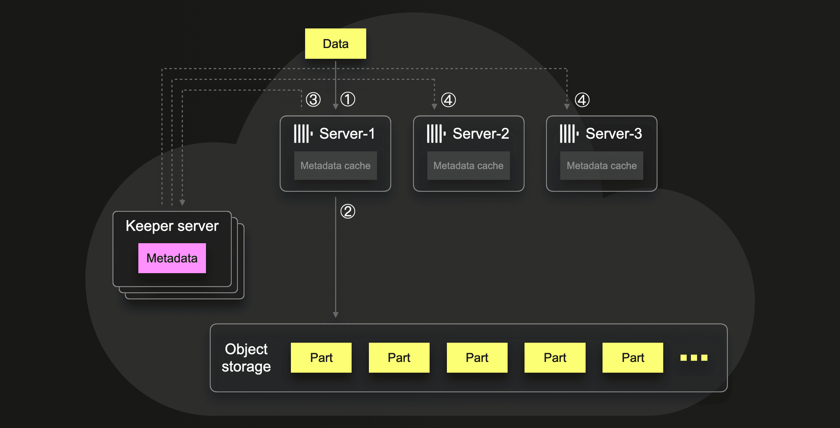Click the first Part block in Object storage
The height and width of the screenshot is (428, 840).
321,358
